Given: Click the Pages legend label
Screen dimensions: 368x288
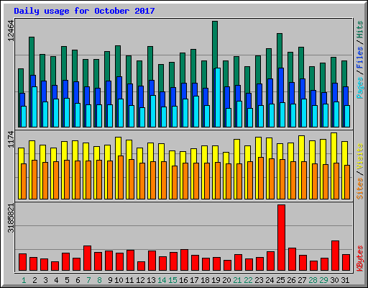Looking at the screenshot, I should pos(360,88).
